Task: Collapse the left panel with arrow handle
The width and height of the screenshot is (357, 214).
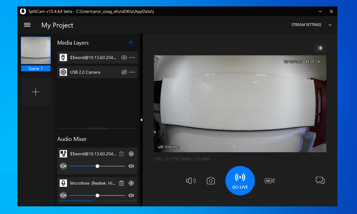Action: coord(141,120)
